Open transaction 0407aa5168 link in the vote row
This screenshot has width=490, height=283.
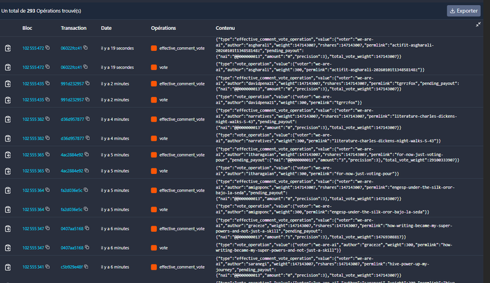(71, 247)
